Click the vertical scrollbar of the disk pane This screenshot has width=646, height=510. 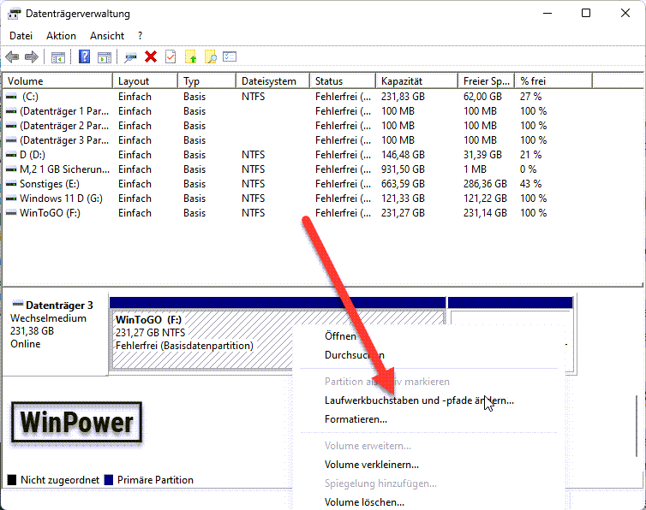(637, 425)
